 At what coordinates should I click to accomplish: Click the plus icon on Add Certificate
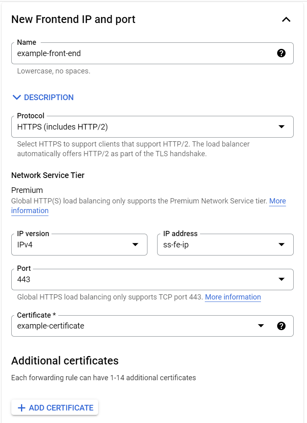coord(22,408)
